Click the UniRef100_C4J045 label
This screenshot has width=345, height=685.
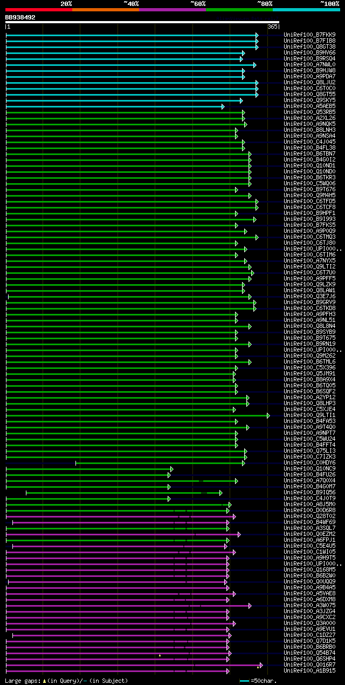(309, 142)
